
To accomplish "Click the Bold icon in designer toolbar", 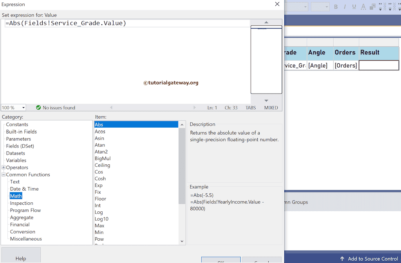I will pyautogui.click(x=336, y=7).
